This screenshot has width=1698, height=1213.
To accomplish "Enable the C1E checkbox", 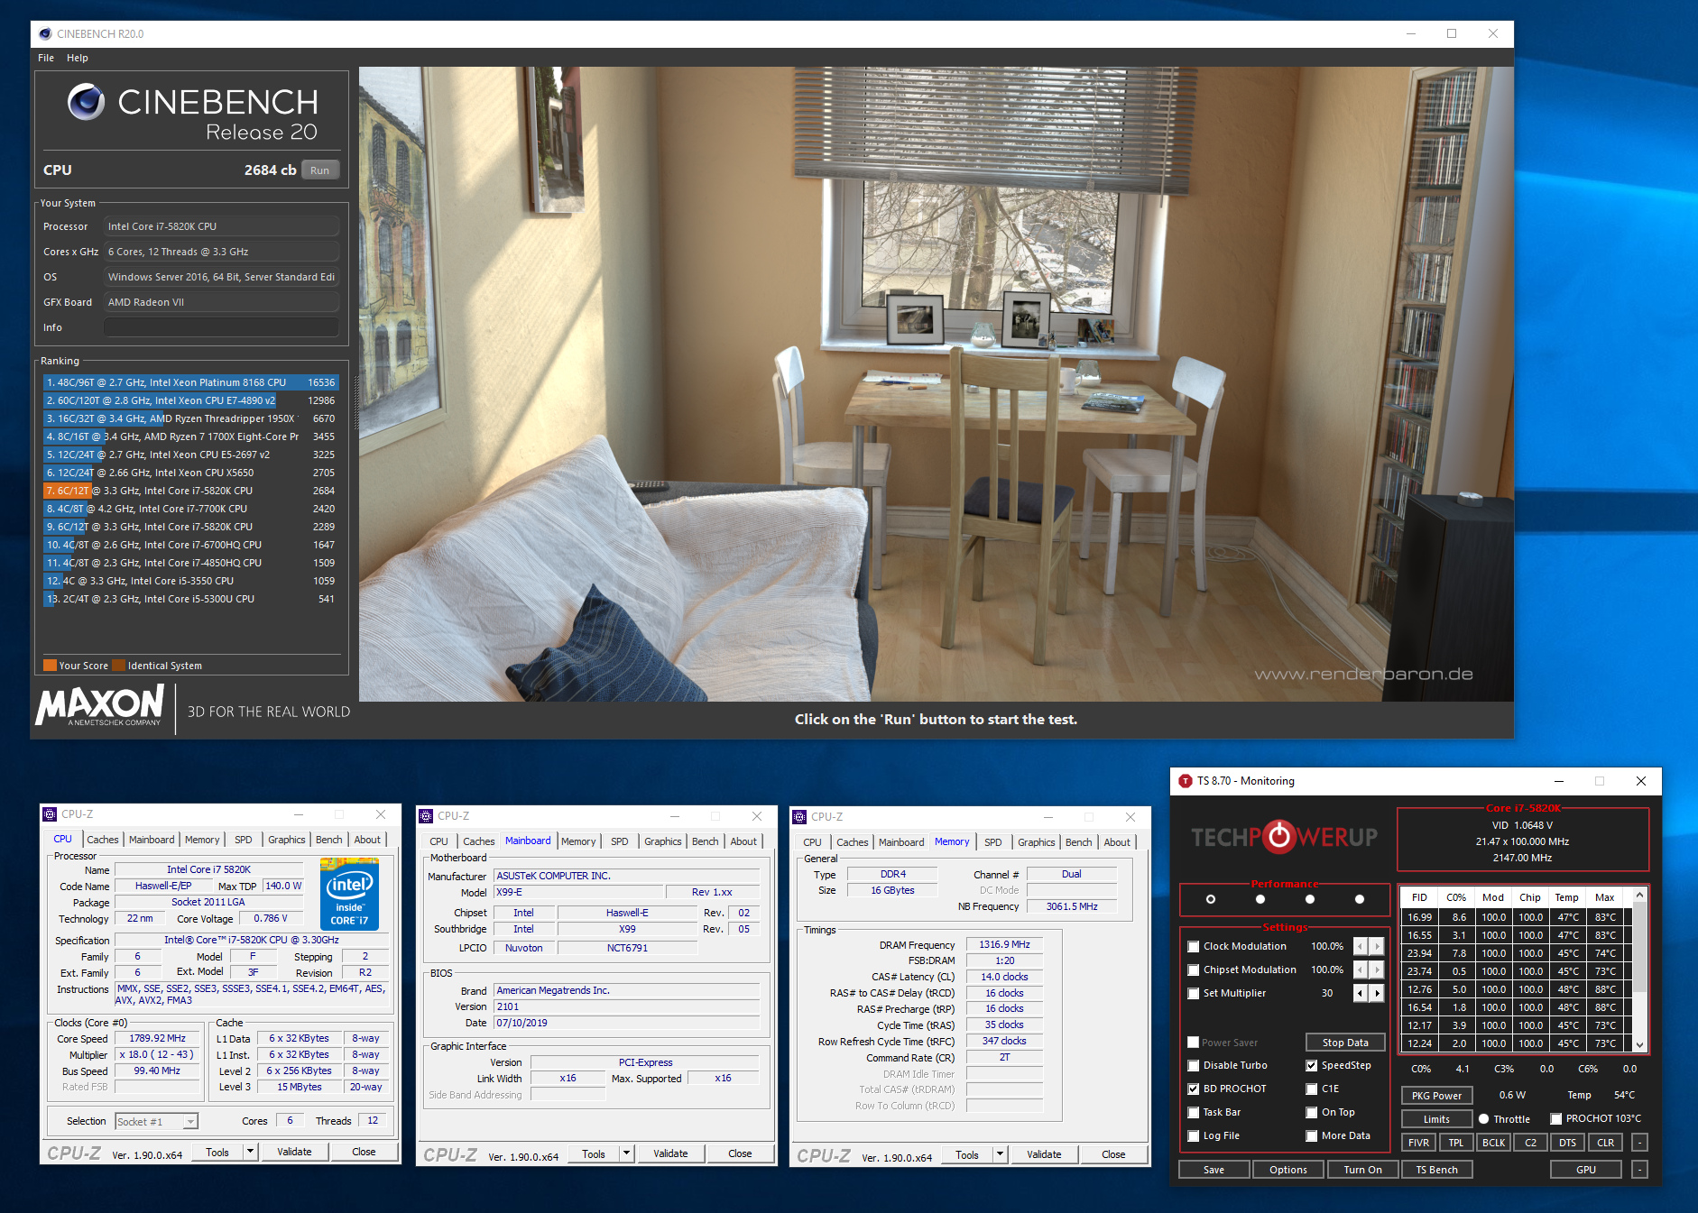I will [x=1312, y=1089].
